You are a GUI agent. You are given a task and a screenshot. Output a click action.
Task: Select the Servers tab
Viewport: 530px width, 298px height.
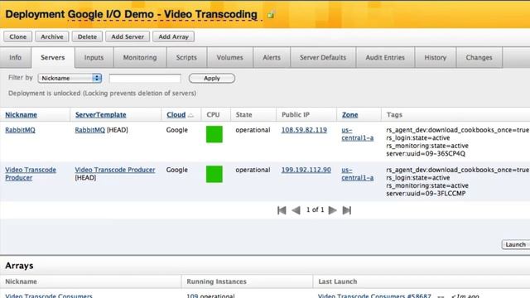coord(53,57)
